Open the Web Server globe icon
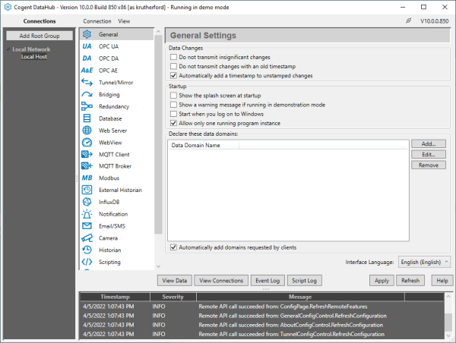The width and height of the screenshot is (456, 343). pos(87,131)
